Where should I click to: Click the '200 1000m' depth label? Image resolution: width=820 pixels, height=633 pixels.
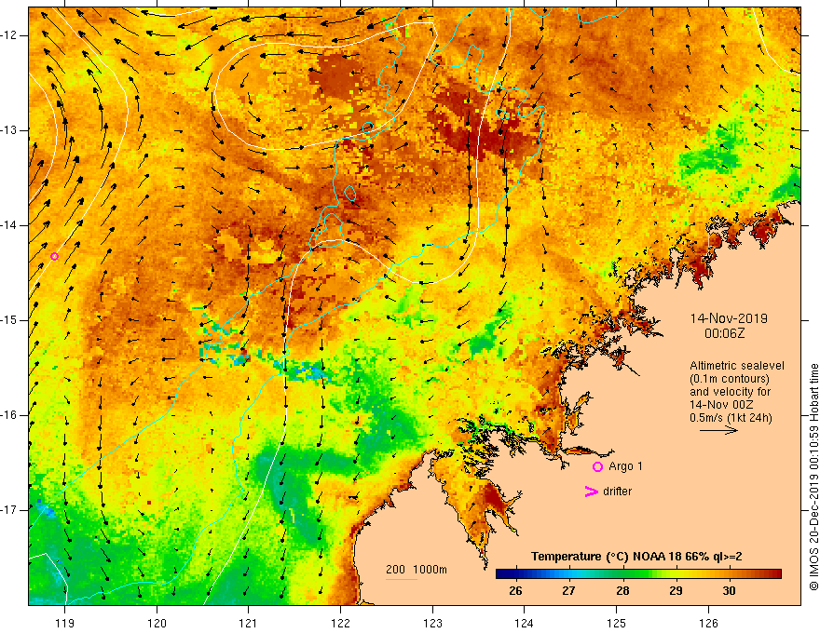coord(417,570)
